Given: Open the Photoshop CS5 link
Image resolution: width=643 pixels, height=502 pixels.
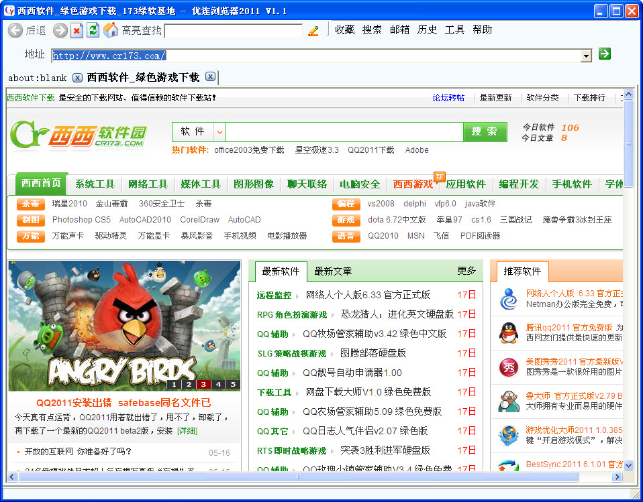Looking at the screenshot, I should (81, 220).
